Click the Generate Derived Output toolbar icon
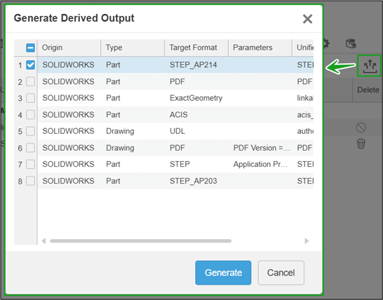The width and height of the screenshot is (383, 300). 370,66
